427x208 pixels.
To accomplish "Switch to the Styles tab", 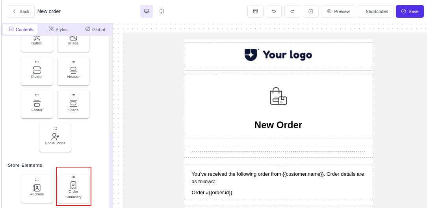I will 58,29.
